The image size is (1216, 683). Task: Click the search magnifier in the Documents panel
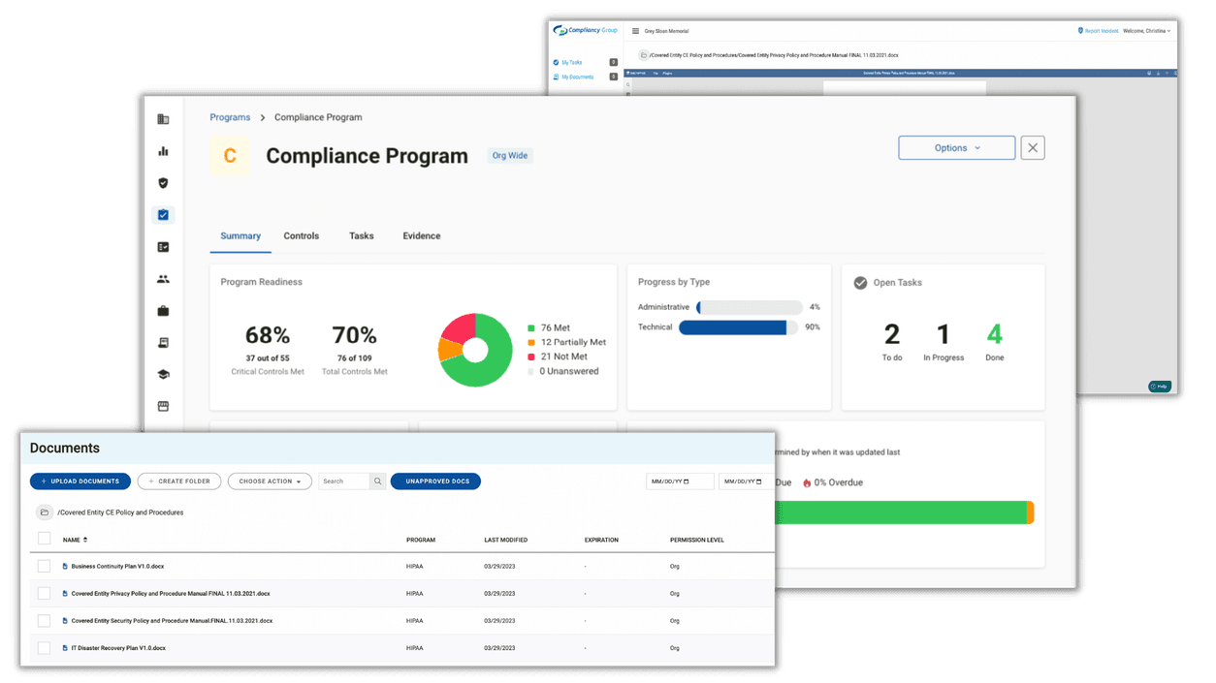pos(378,481)
